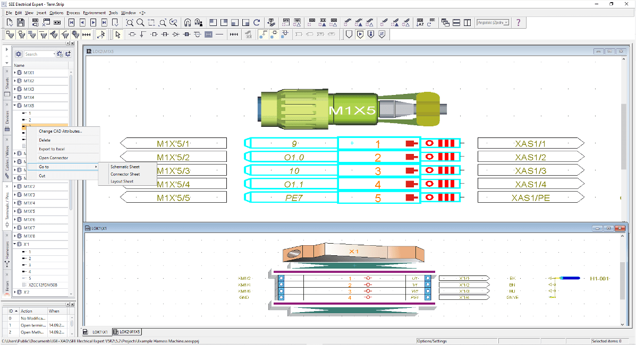Open Help via the question mark icon
Viewport: 636px width, 345px height.
point(519,22)
